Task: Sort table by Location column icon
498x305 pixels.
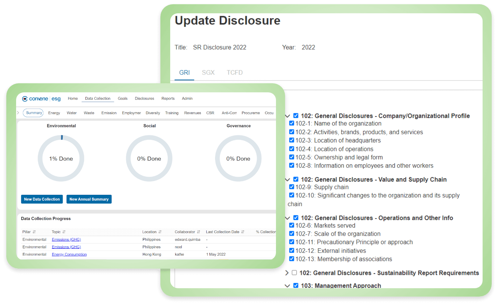Action: (x=160, y=232)
